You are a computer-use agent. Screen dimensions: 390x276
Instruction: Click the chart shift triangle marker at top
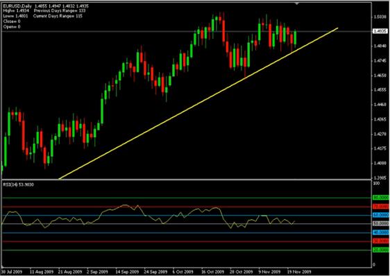(296, 3)
